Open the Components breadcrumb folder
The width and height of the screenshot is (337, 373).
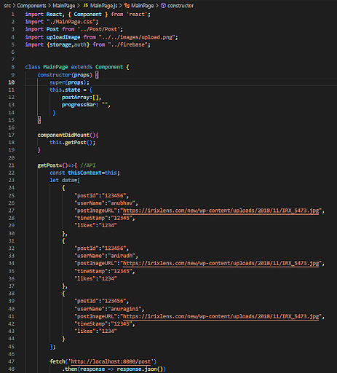point(31,6)
